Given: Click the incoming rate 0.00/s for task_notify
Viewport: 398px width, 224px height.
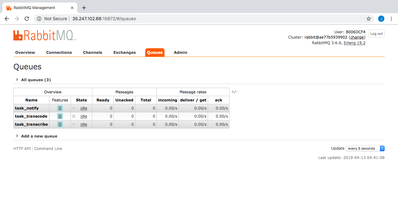Looking at the screenshot, I should pyautogui.click(x=171, y=108).
